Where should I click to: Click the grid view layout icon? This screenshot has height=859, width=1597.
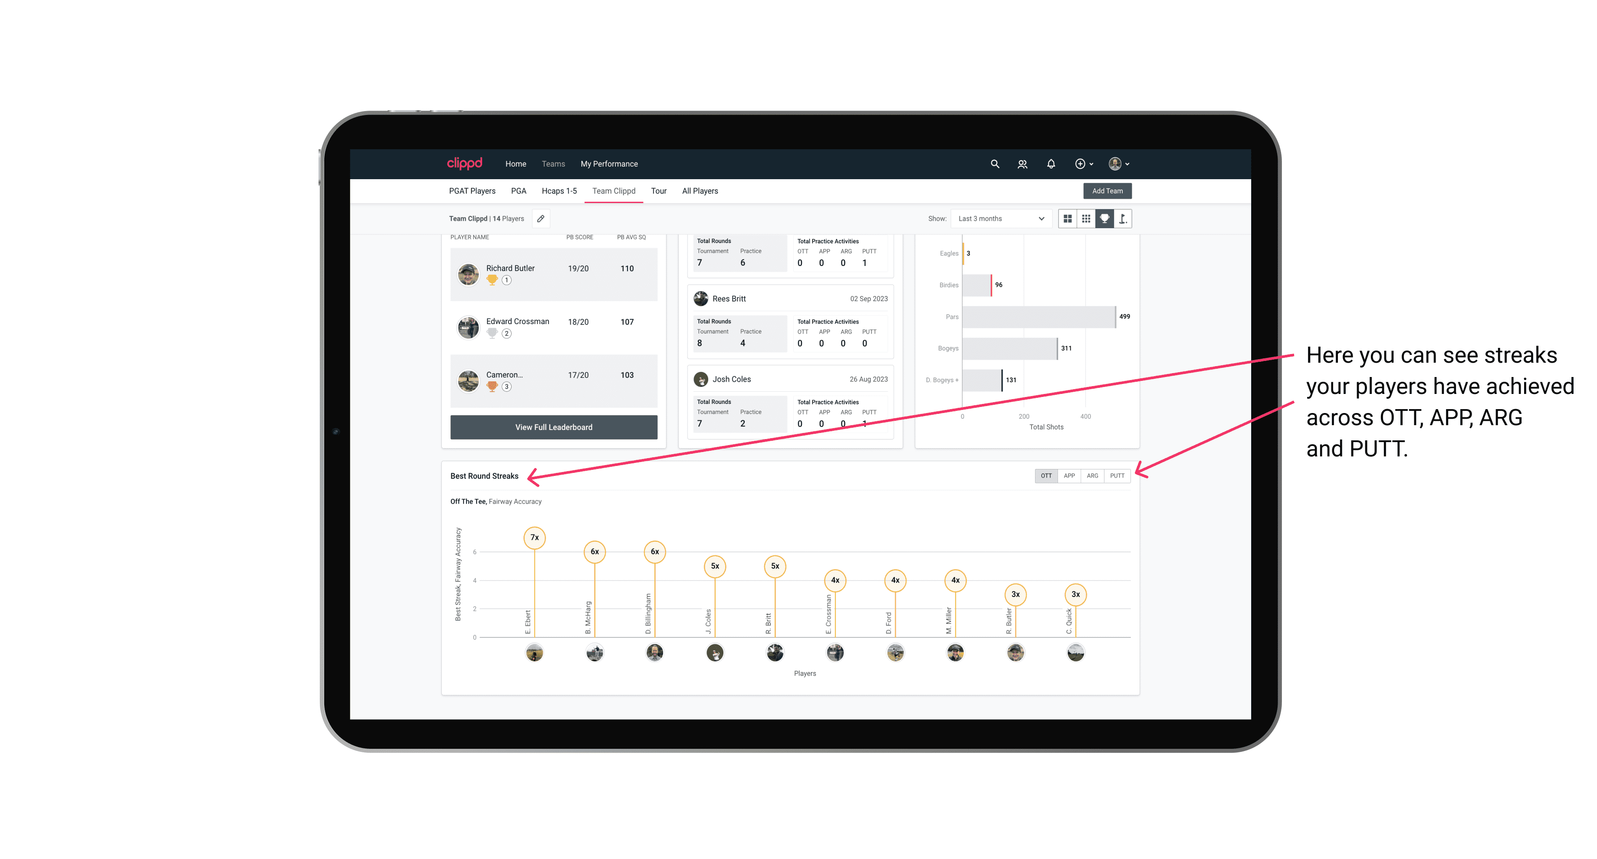1068,219
